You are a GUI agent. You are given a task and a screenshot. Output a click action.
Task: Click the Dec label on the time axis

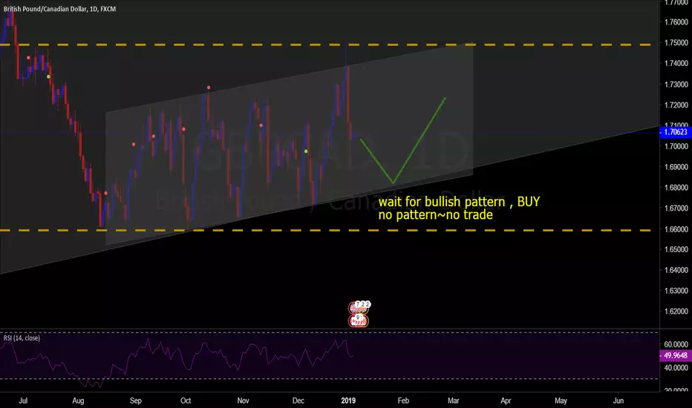click(x=298, y=401)
